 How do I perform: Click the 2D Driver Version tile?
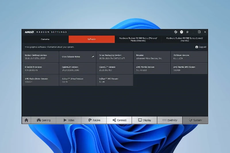pyautogui.click(x=189, y=57)
